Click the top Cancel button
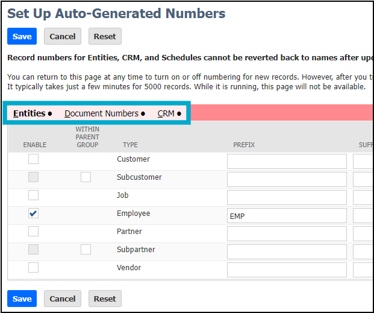Screen dimensions: 374x313 coord(62,36)
